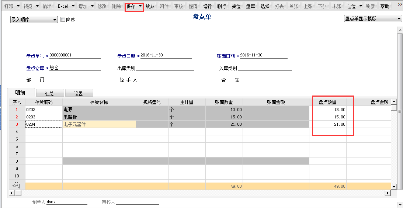The width and height of the screenshot is (403, 208).
Task: Click 增行 to add a row
Action: (x=207, y=6)
